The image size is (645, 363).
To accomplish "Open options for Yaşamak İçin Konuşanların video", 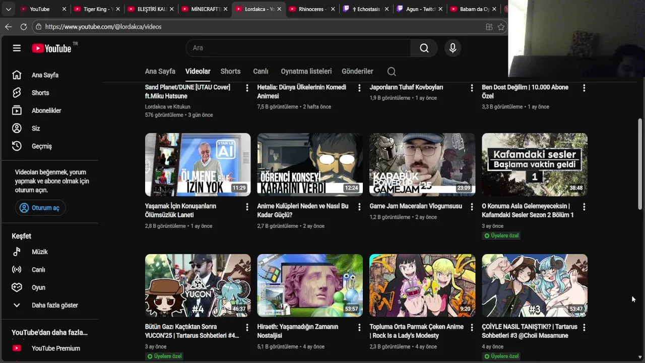I will (x=247, y=207).
